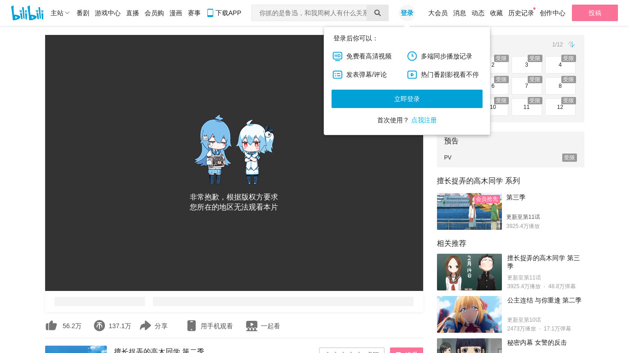Click play icon for 热门番剧影视看不停
This screenshot has width=629, height=353.
[412, 74]
